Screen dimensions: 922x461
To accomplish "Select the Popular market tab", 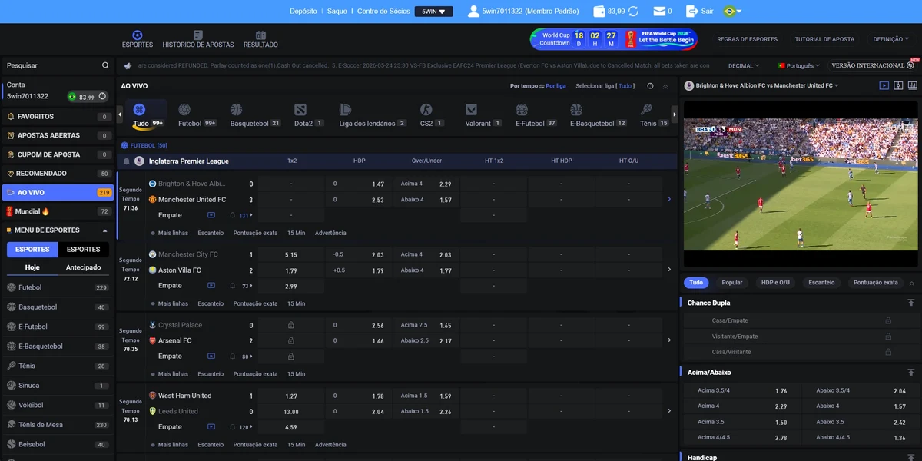I will coord(732,283).
